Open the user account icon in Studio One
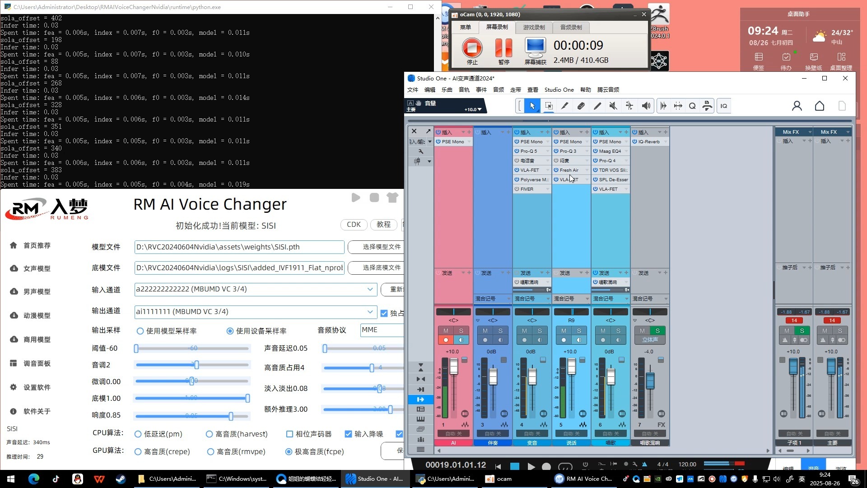Screen dimensions: 867x488 [797, 106]
